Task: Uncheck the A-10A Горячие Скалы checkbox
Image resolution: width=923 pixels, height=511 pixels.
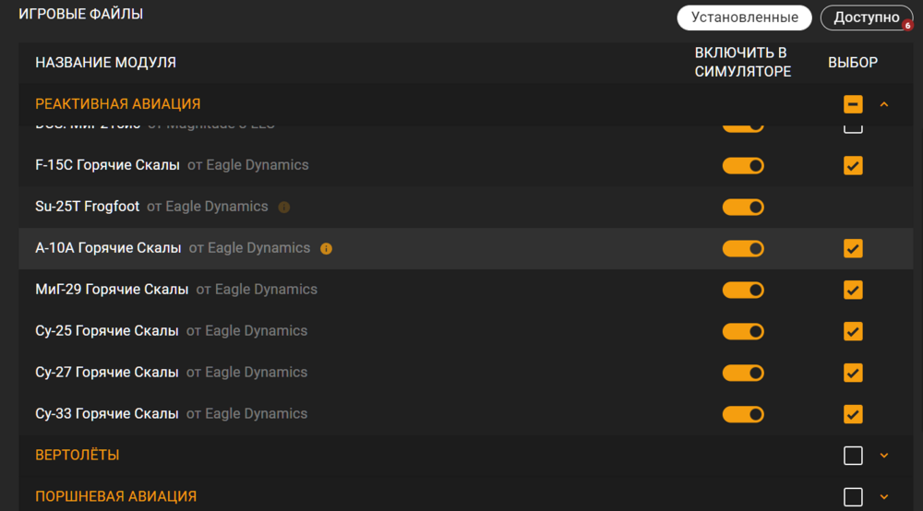Action: (x=853, y=248)
